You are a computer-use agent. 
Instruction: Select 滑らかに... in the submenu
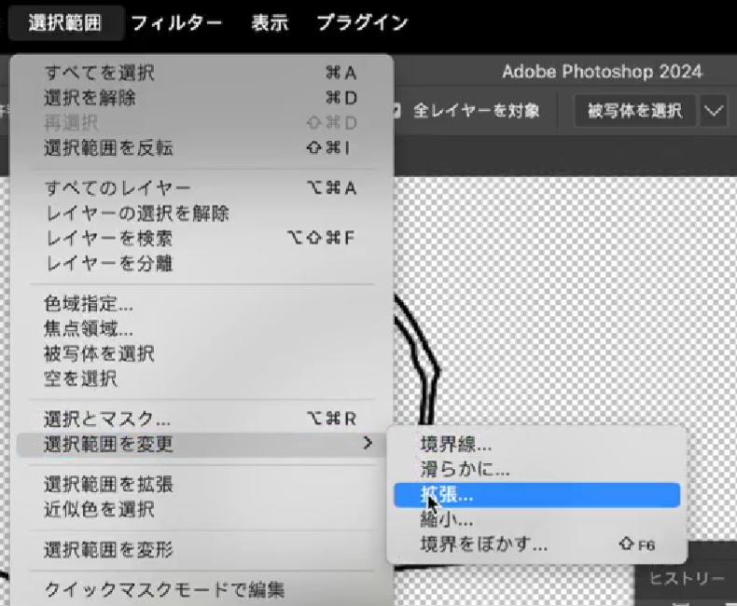point(536,469)
